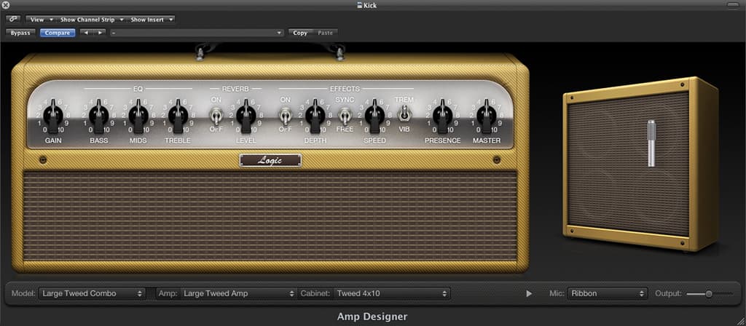Screen dimensions: 746x326
Task: Open the Show Channel Strip menu
Action: coord(91,20)
